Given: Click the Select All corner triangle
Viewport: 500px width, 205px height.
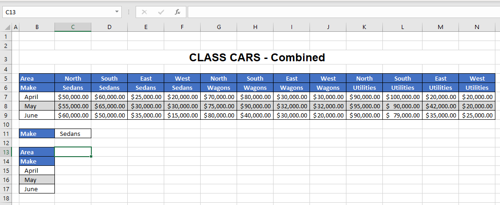Looking at the screenshot, I should pos(6,27).
